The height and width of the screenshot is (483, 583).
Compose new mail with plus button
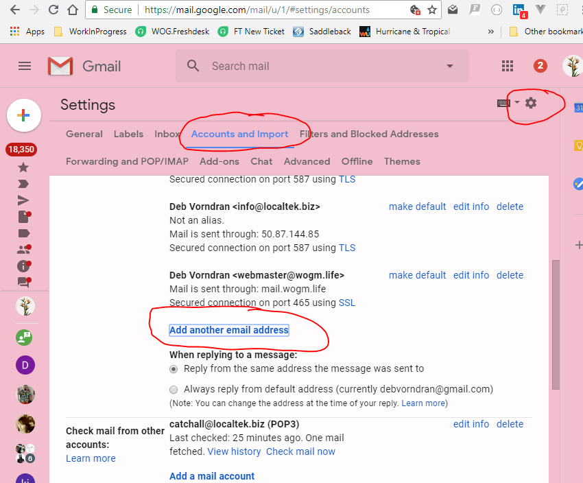[x=24, y=115]
